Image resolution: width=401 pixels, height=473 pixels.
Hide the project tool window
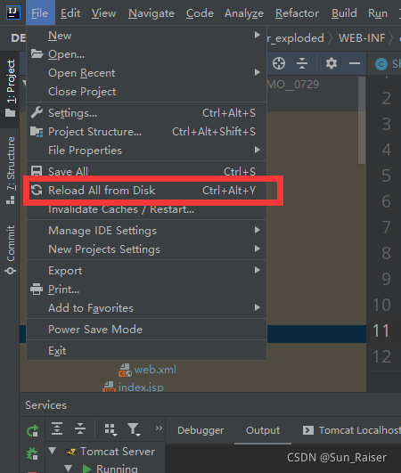pyautogui.click(x=355, y=63)
